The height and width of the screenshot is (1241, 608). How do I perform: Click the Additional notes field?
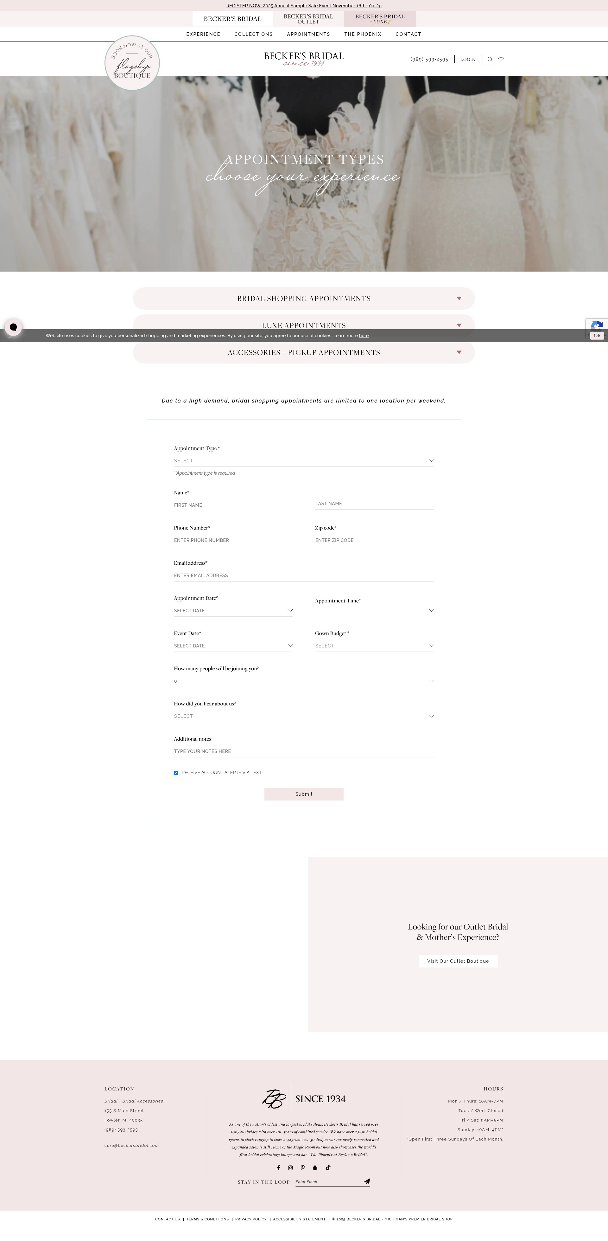(x=304, y=751)
